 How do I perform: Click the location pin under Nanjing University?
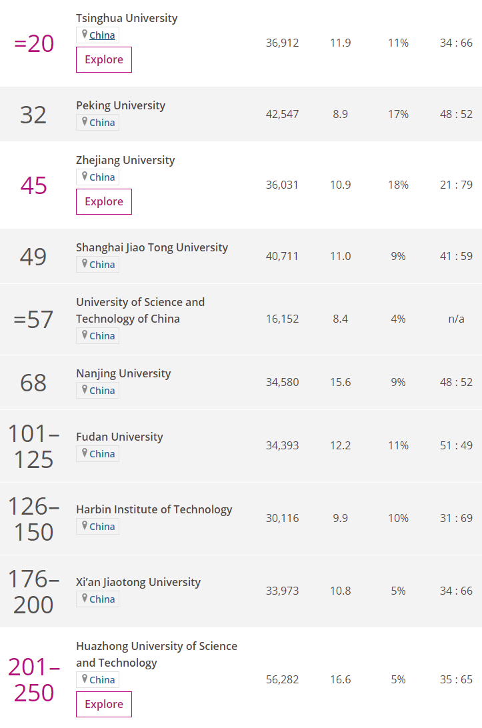tap(85, 389)
